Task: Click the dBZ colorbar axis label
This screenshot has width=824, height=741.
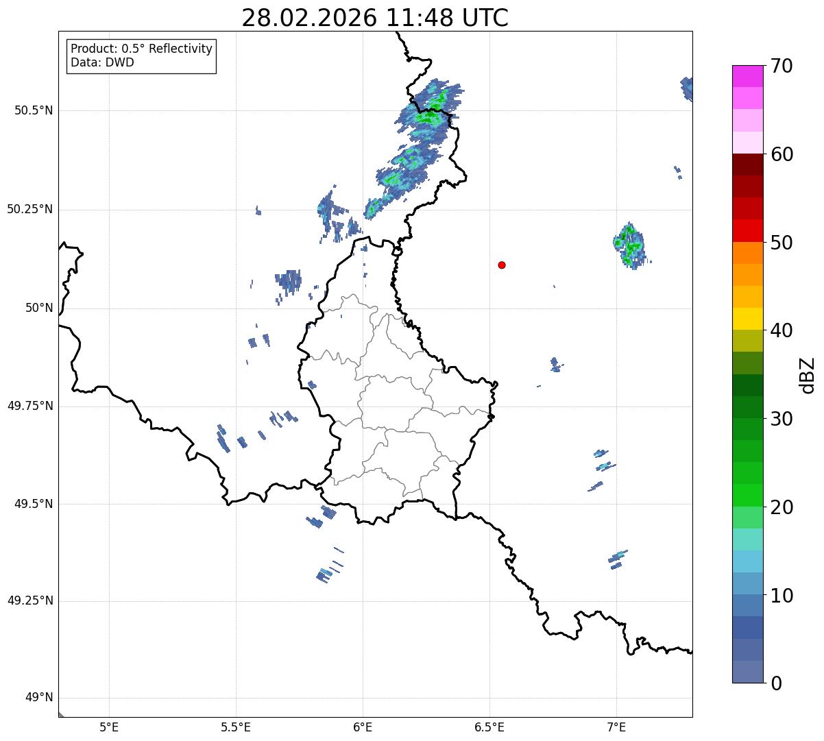Action: 808,374
